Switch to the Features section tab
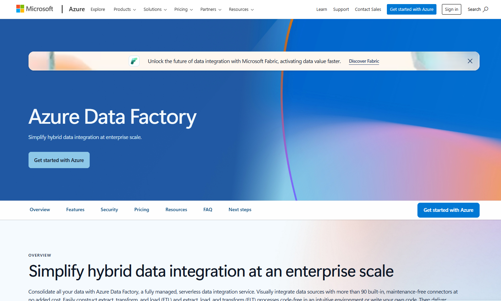The image size is (501, 301). [75, 210]
